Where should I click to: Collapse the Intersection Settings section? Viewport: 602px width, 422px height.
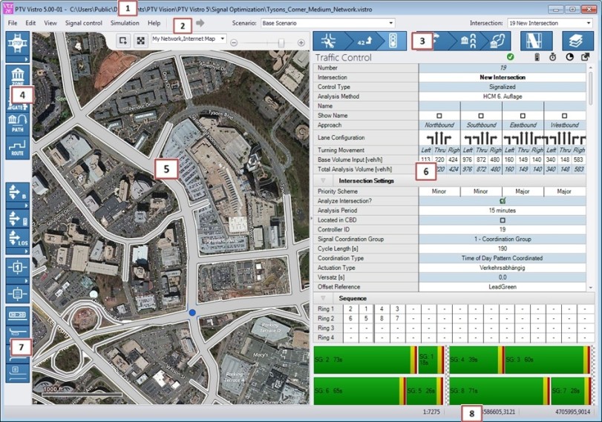323,180
